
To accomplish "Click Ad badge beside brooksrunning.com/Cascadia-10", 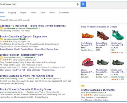I will click(1, 28).
